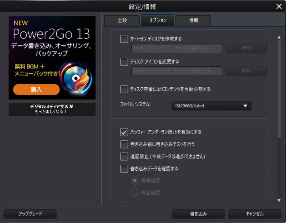
Task: Click the scrollbar down arrow
Action: (279, 200)
